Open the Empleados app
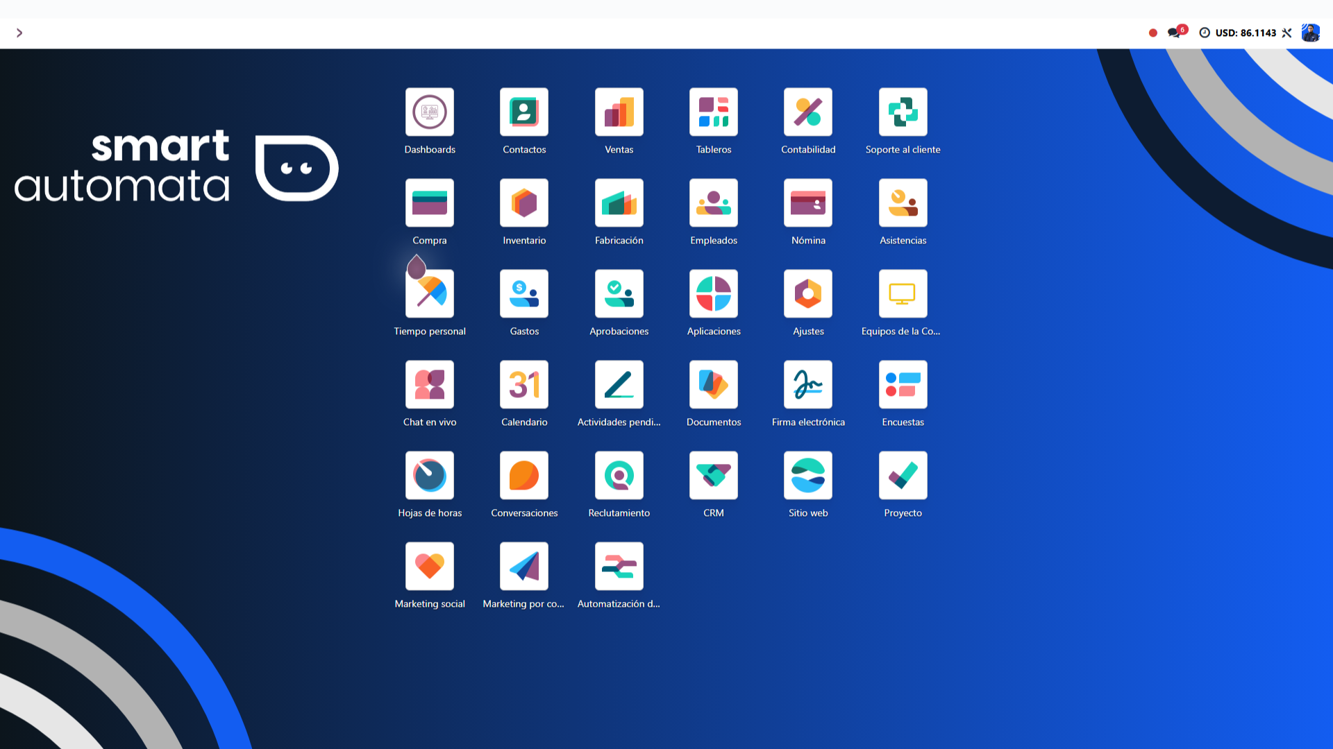 [714, 203]
